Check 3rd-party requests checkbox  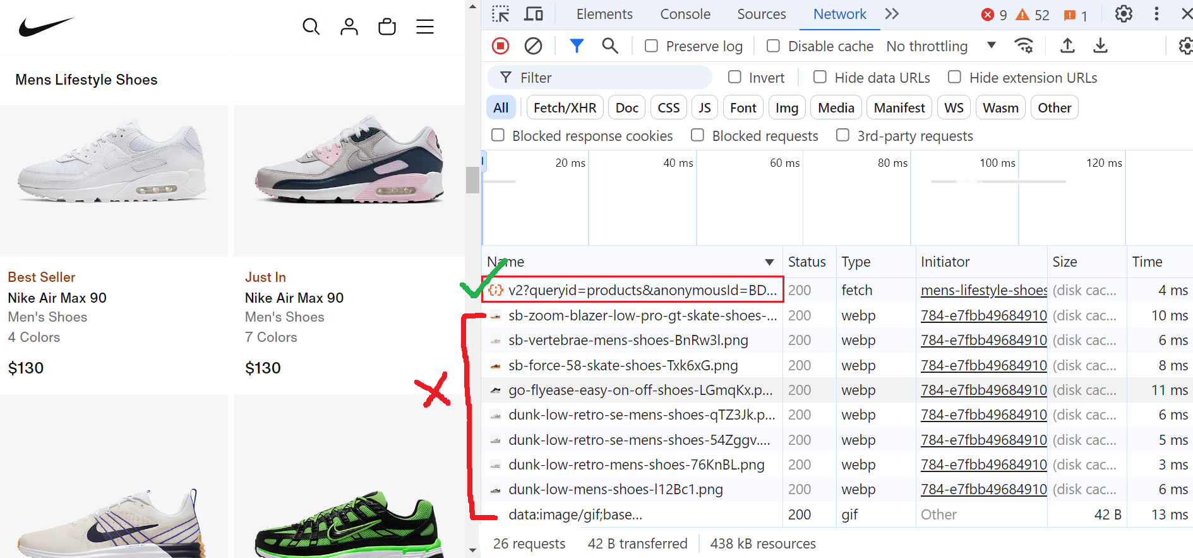(843, 135)
